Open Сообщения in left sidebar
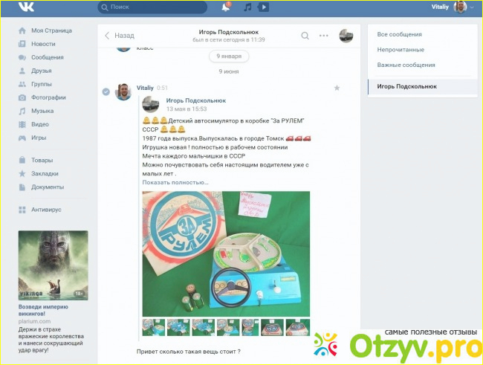This screenshot has height=365, width=483. pyautogui.click(x=47, y=57)
